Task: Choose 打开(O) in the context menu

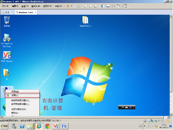Action: pos(22,92)
